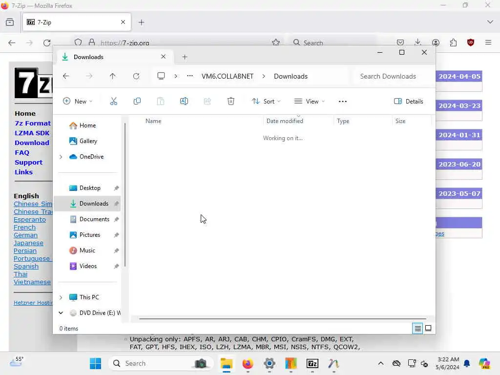Image resolution: width=500 pixels, height=375 pixels.
Task: Click the Delete trash icon in File Explorer
Action: (231, 102)
